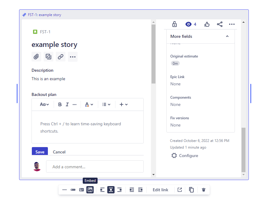Wrap embed left
This screenshot has width=277, height=207.
point(132,190)
